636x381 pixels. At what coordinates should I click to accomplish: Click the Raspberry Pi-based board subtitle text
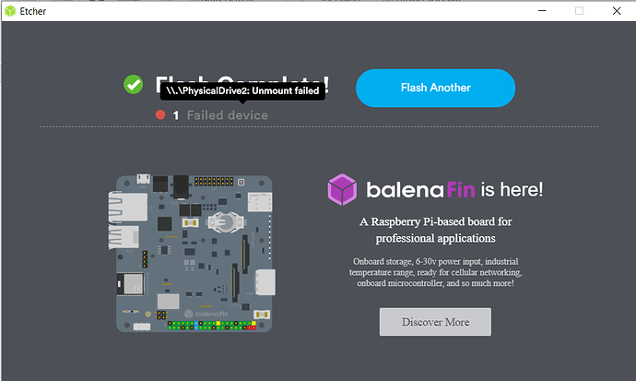(x=435, y=230)
